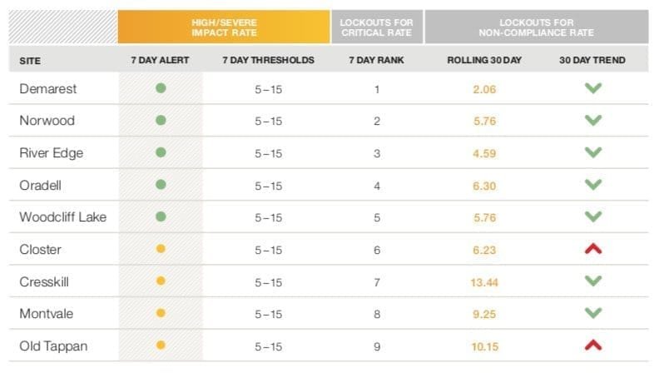
Task: Sort by the 7 Day Rank column
Action: tap(376, 61)
